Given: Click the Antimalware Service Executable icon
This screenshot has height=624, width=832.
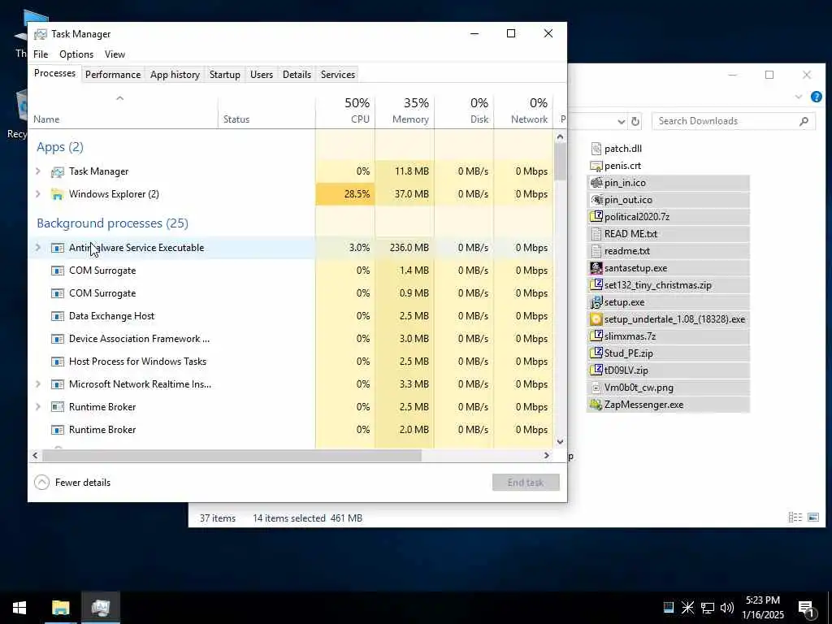Looking at the screenshot, I should click(58, 248).
